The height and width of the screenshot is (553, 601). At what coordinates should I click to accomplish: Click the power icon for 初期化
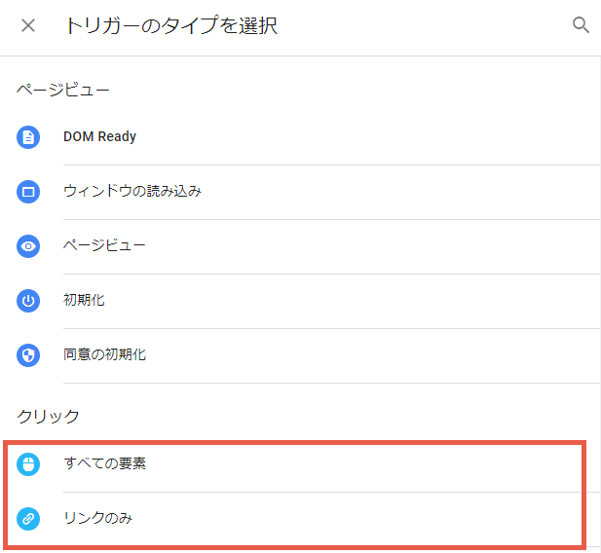coord(28,301)
